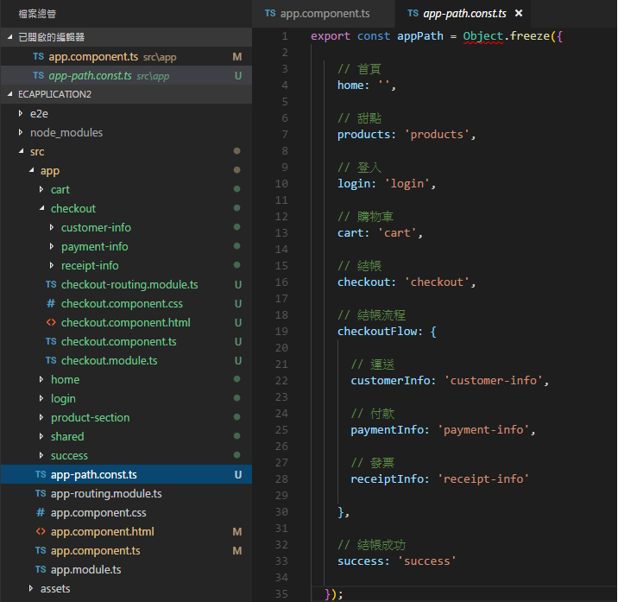Screen dimensions: 618x602
Task: Open app-routing.module.ts file
Action: [126, 493]
